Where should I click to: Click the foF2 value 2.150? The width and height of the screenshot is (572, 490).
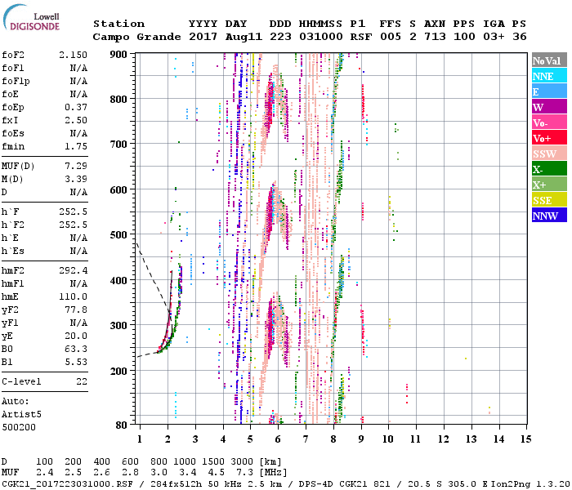coord(73,55)
